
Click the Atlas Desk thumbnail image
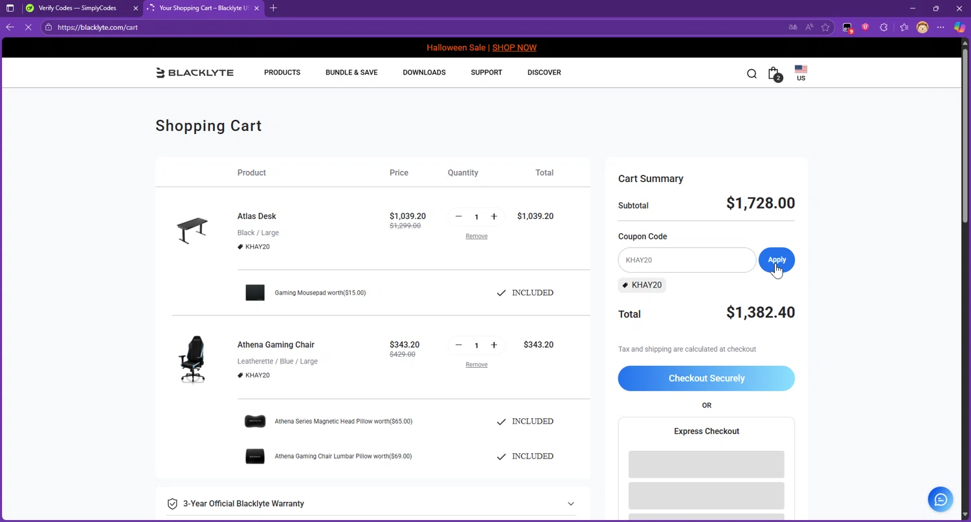click(x=192, y=231)
